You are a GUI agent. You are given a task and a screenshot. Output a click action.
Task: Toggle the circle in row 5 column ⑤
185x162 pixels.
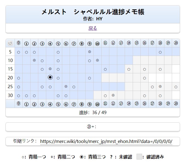pyautogui.click(x=58, y=52)
